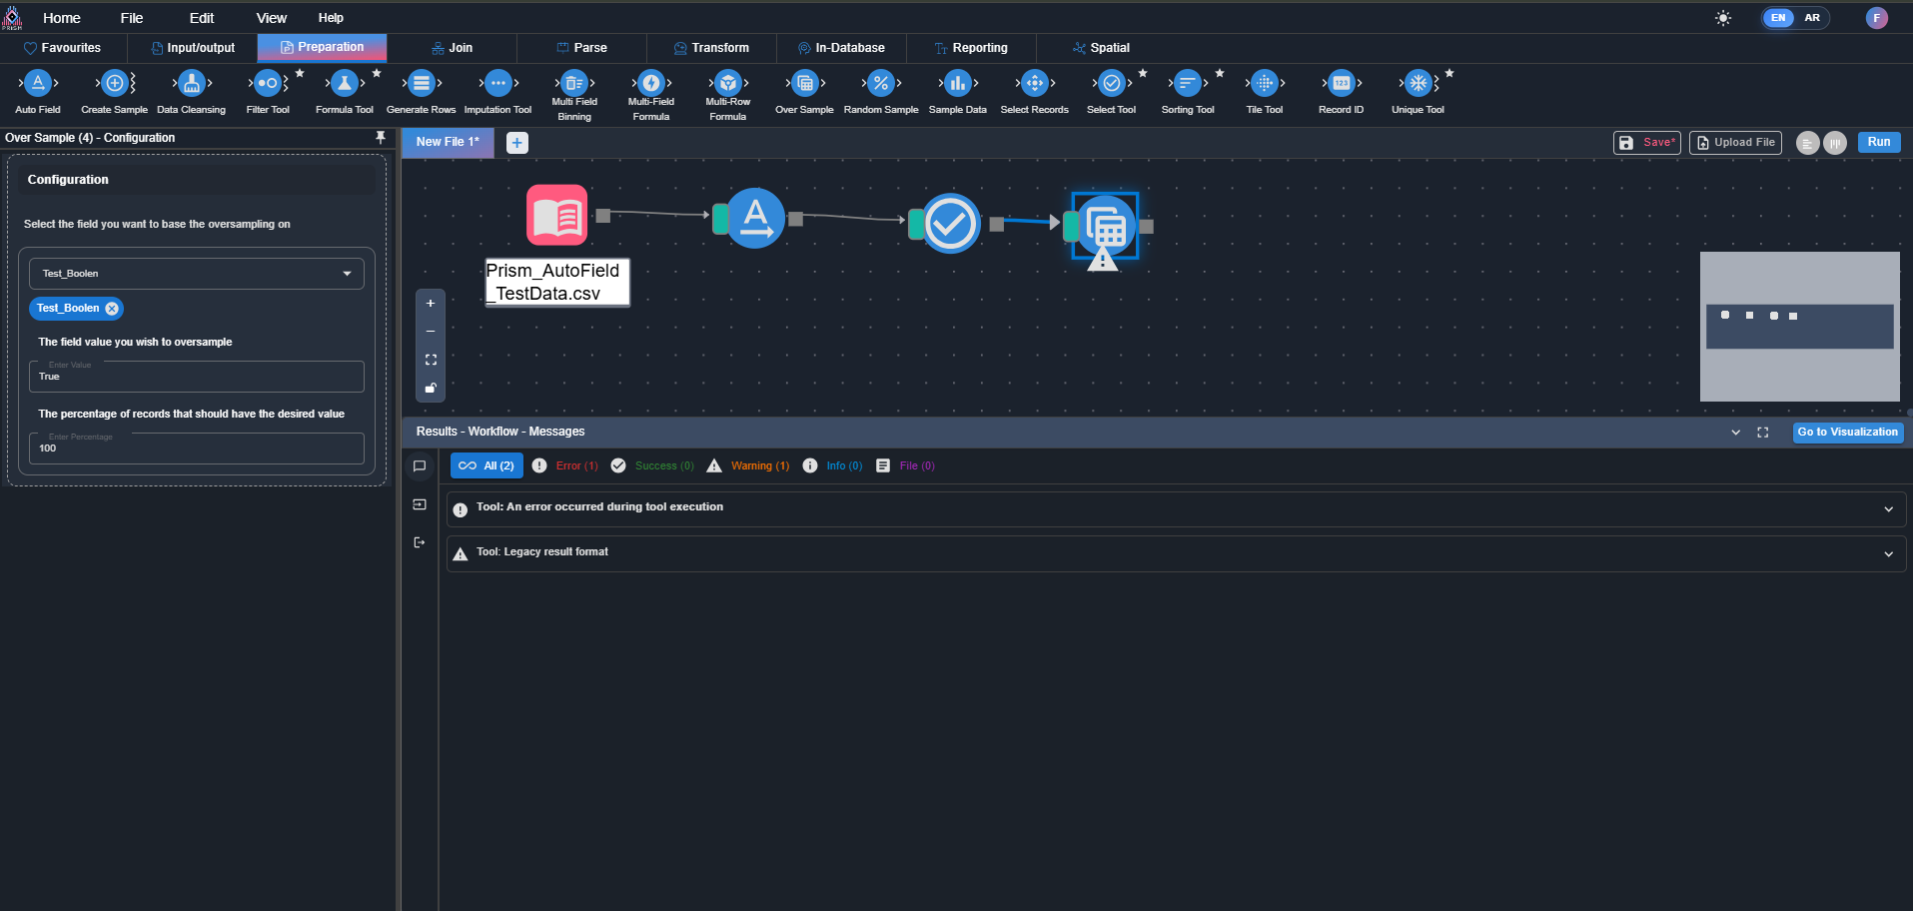Open the Transform tab
The image size is (1913, 911).
tap(711, 48)
